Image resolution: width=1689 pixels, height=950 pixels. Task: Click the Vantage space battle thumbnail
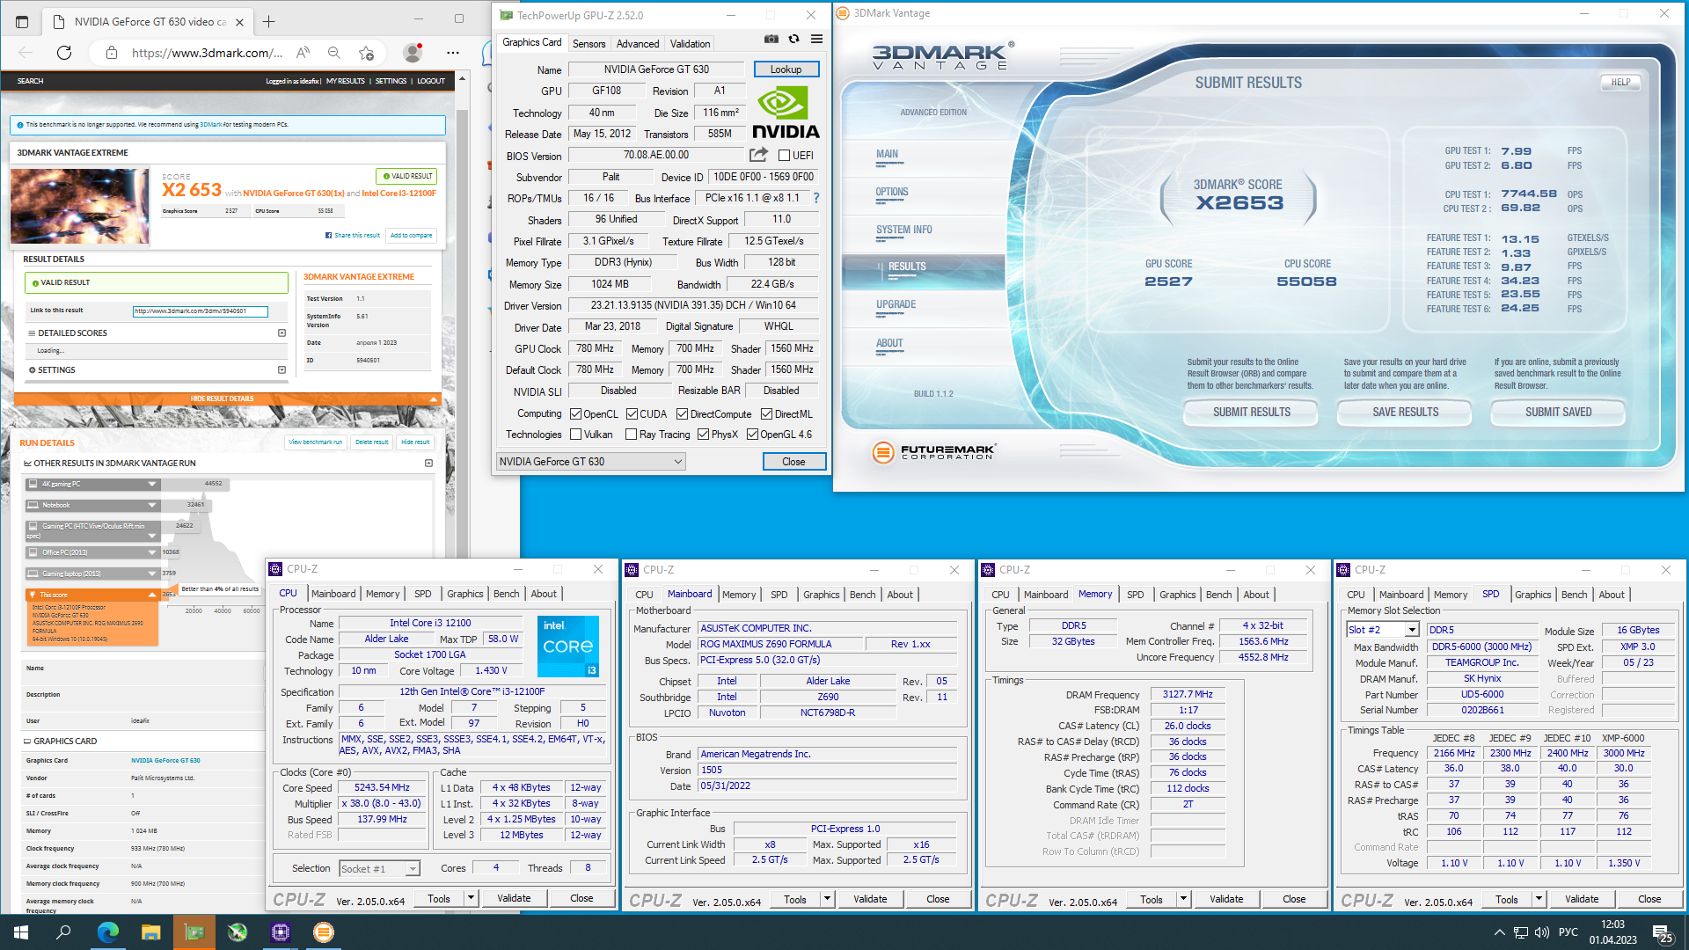[80, 206]
